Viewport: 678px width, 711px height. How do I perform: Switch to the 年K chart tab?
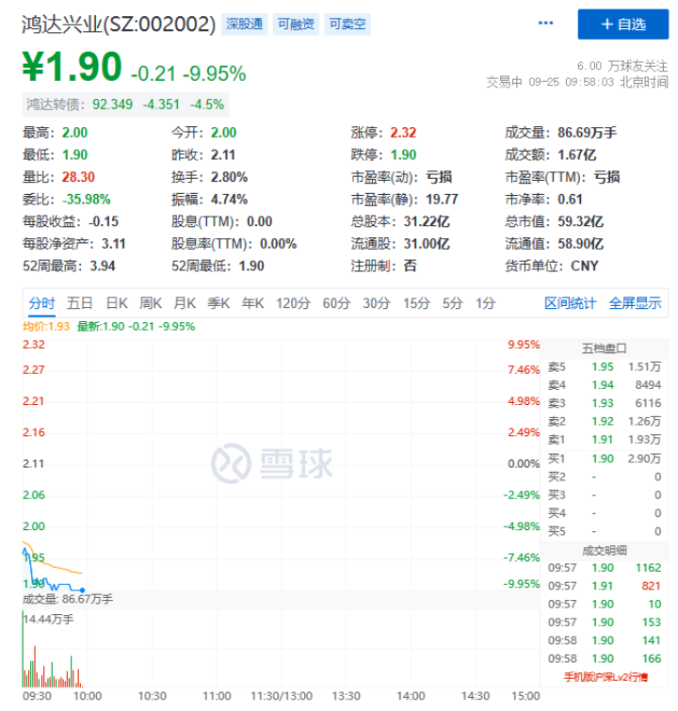(x=252, y=303)
